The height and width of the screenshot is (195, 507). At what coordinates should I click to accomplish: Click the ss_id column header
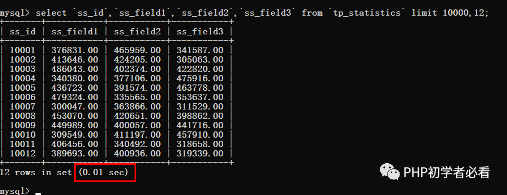[22, 31]
